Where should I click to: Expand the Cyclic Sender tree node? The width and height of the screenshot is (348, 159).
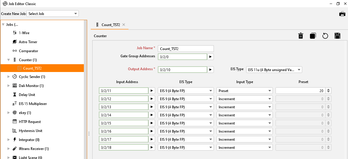point(8,77)
